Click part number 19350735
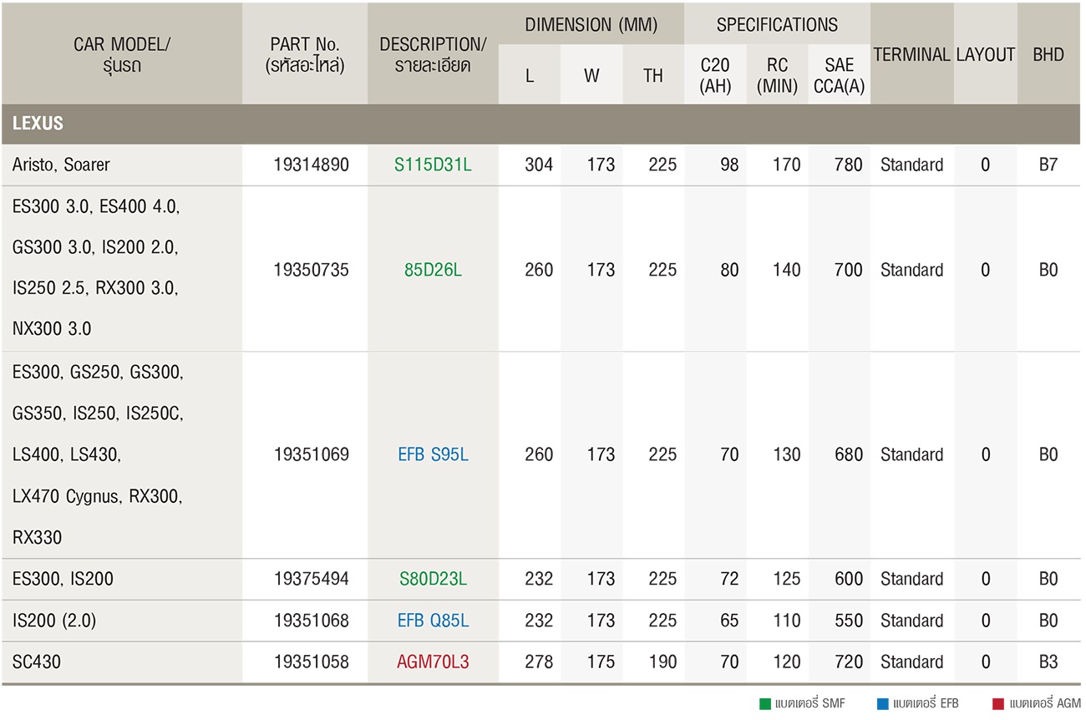Viewport: 1086px width, 720px height. coord(311,270)
